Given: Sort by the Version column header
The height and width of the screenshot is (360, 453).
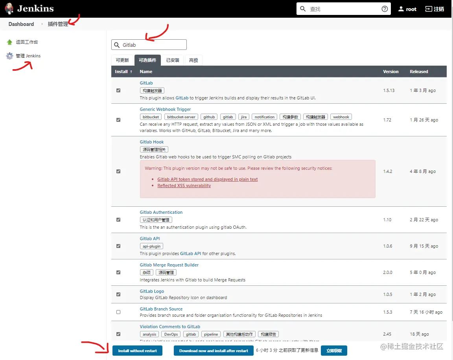Looking at the screenshot, I should pyautogui.click(x=390, y=72).
